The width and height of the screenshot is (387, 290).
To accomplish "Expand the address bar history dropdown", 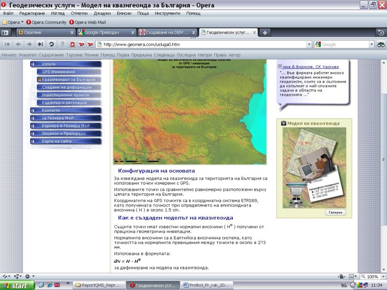I will [x=309, y=45].
